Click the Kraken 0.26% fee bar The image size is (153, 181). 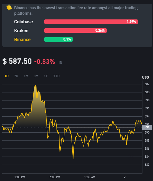coord(75,31)
